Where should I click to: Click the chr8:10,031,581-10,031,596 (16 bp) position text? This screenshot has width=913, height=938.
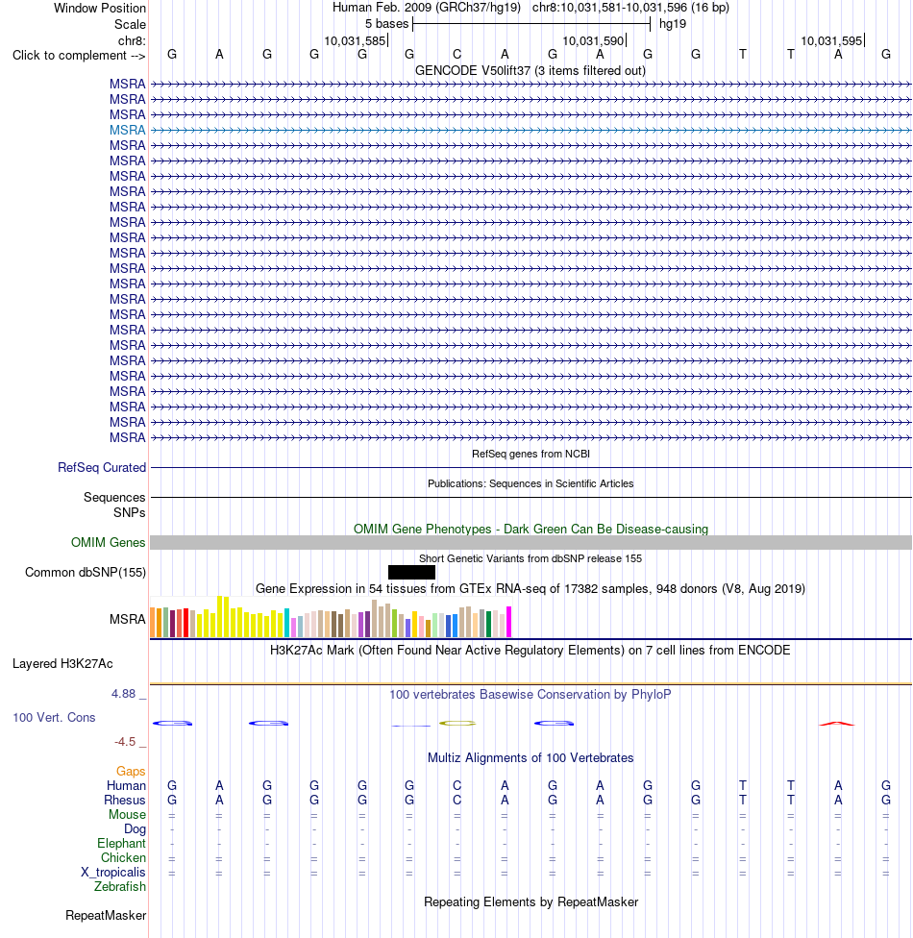tap(630, 8)
